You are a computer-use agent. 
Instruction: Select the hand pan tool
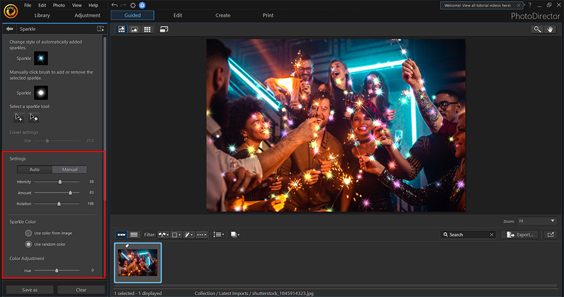(550, 29)
